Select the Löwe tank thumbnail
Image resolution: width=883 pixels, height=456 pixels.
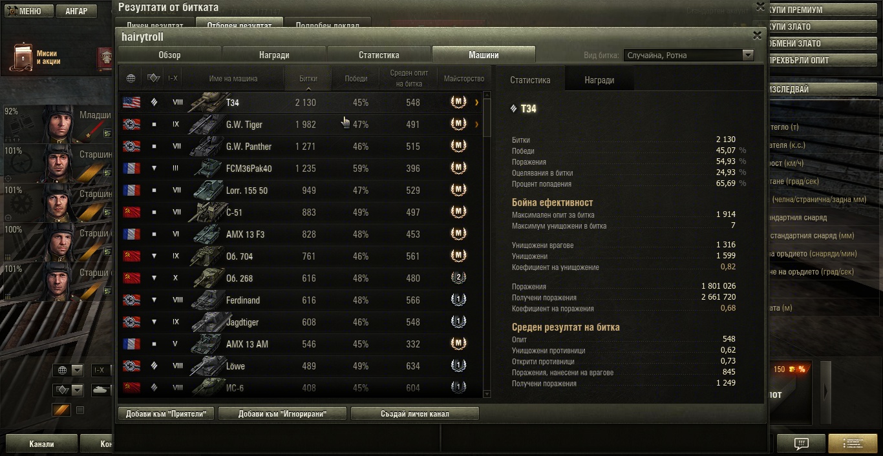(x=208, y=366)
